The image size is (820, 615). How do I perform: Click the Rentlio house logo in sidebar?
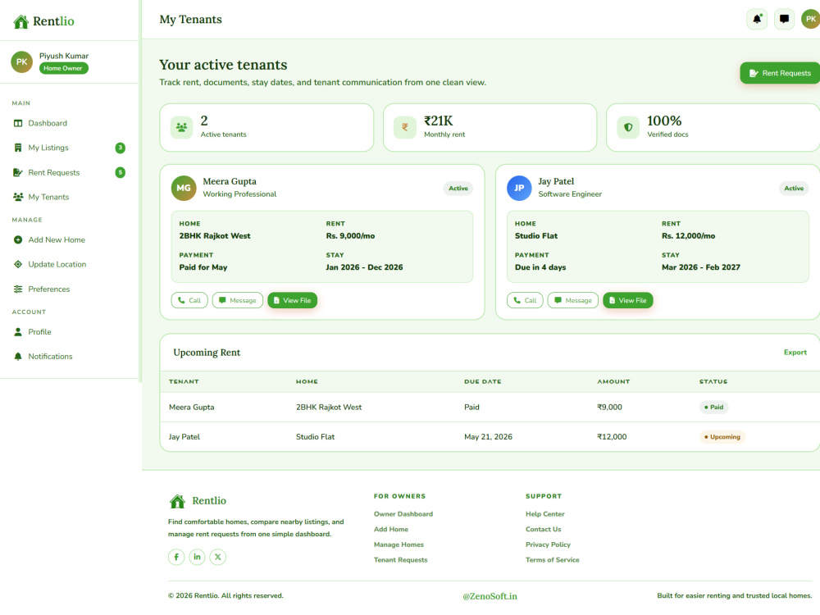tap(21, 21)
